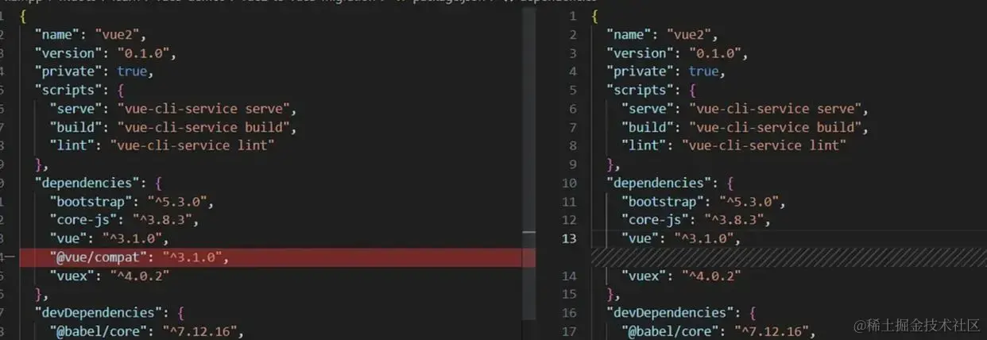987x340 pixels.
Task: Click the "vue" dependency on modified line 13
Action: click(681, 238)
